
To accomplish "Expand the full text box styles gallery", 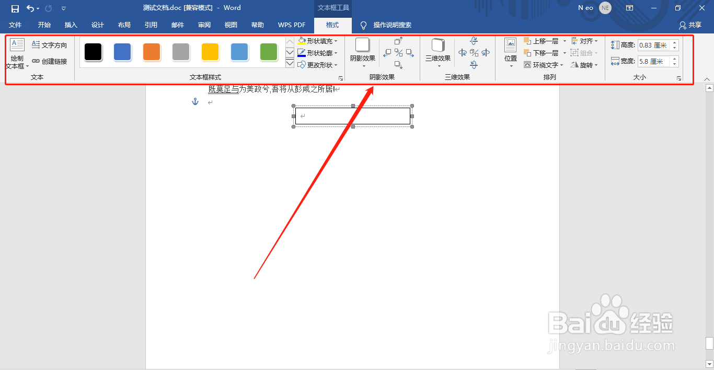I will [290, 63].
